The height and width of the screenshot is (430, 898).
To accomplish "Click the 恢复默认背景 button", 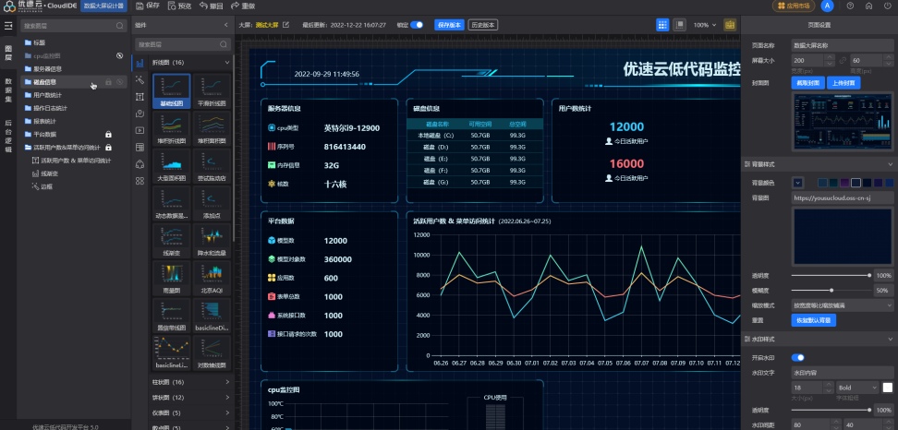I will click(x=814, y=320).
